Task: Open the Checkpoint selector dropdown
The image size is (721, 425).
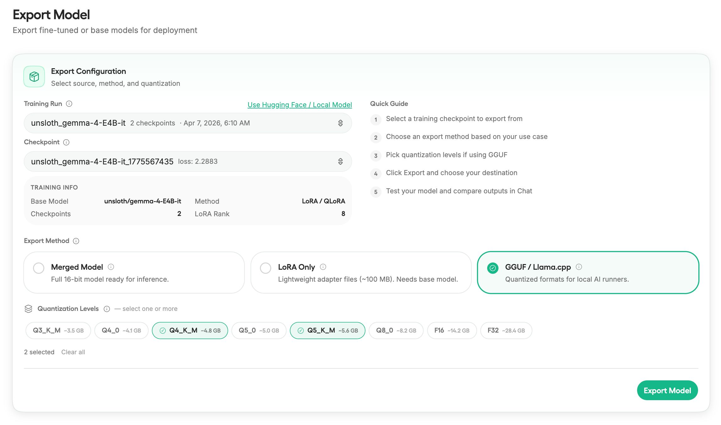Action: pos(188,162)
